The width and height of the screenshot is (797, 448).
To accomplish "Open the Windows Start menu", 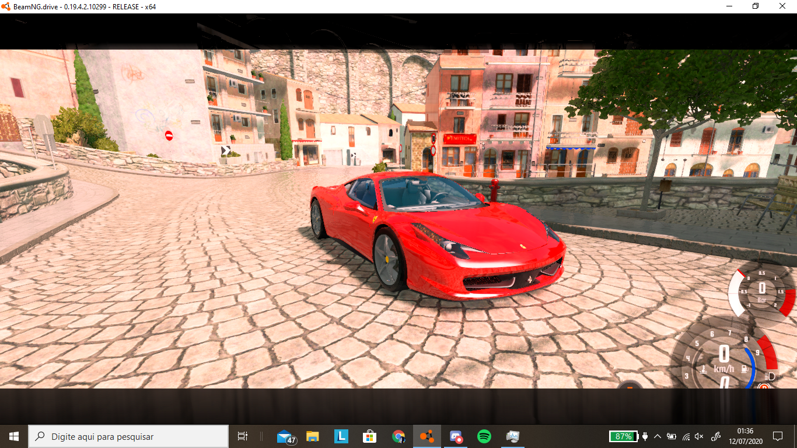I will pyautogui.click(x=14, y=436).
